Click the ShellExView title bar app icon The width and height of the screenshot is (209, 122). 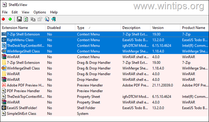[x=5, y=5]
